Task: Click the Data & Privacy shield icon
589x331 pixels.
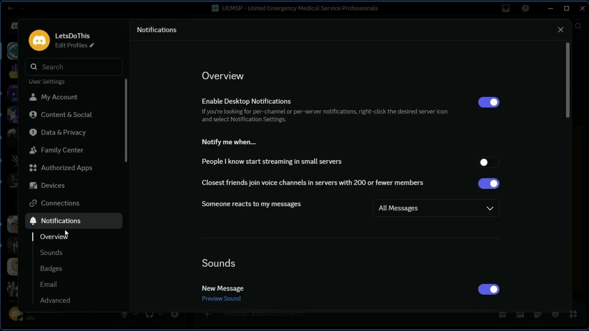Action: pyautogui.click(x=33, y=132)
